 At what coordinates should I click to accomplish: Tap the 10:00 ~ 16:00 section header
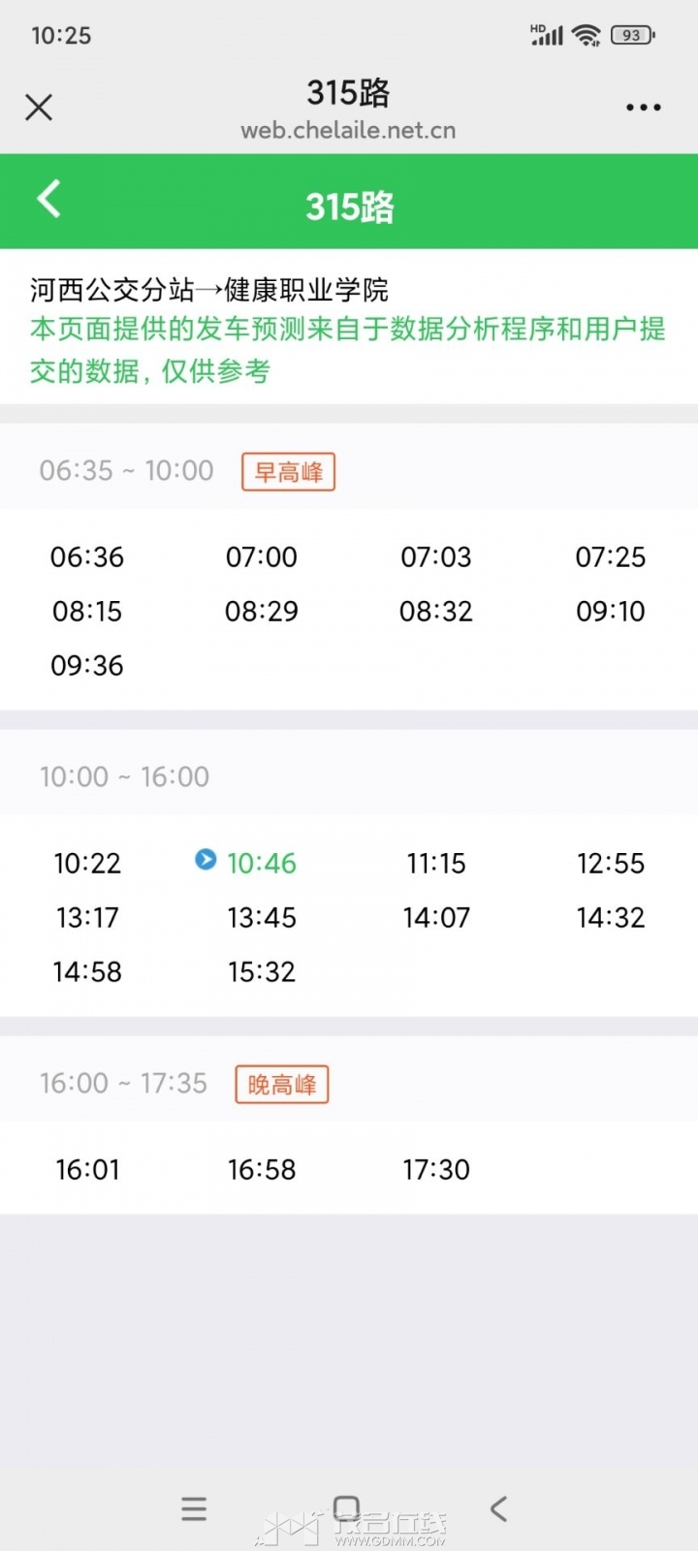(x=124, y=777)
